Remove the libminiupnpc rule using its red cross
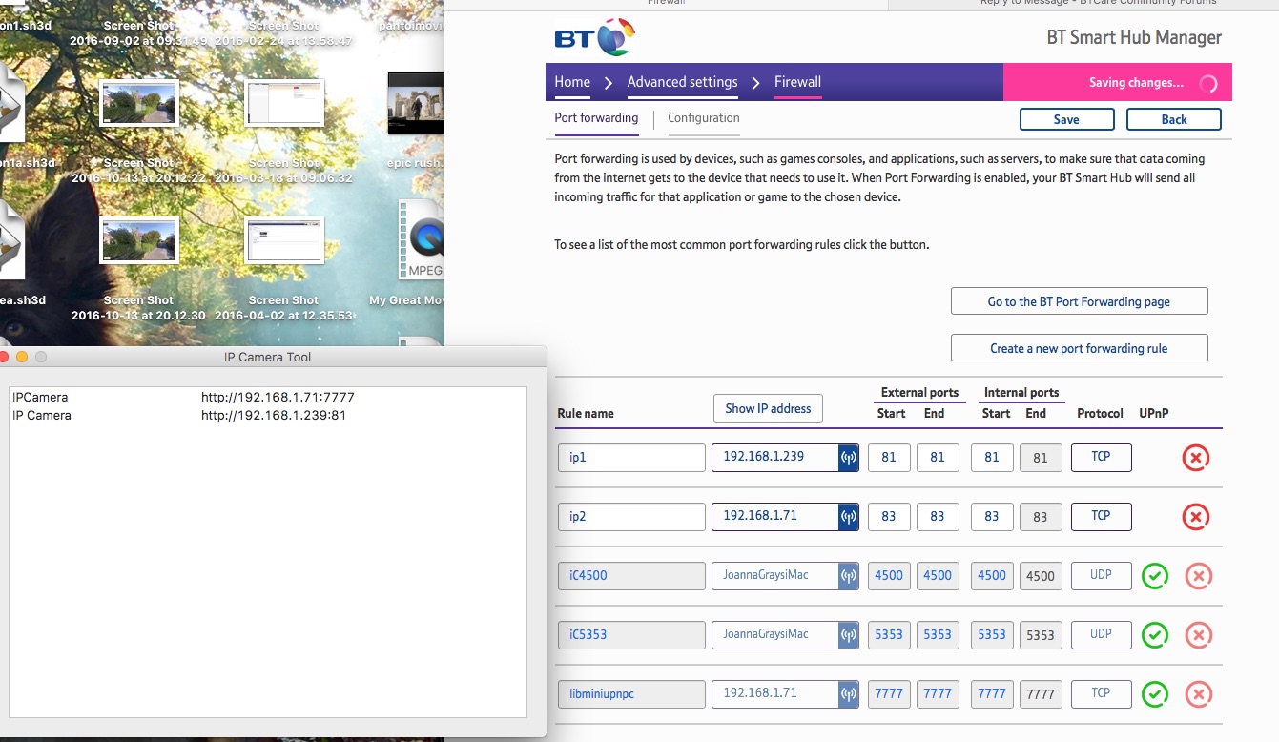Screen dimensions: 1279x742 [1199, 693]
